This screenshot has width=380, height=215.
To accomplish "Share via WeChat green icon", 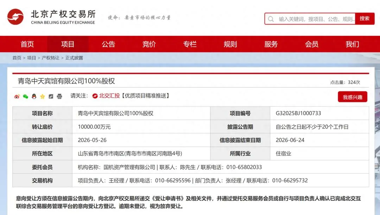I will click(x=25, y=97).
